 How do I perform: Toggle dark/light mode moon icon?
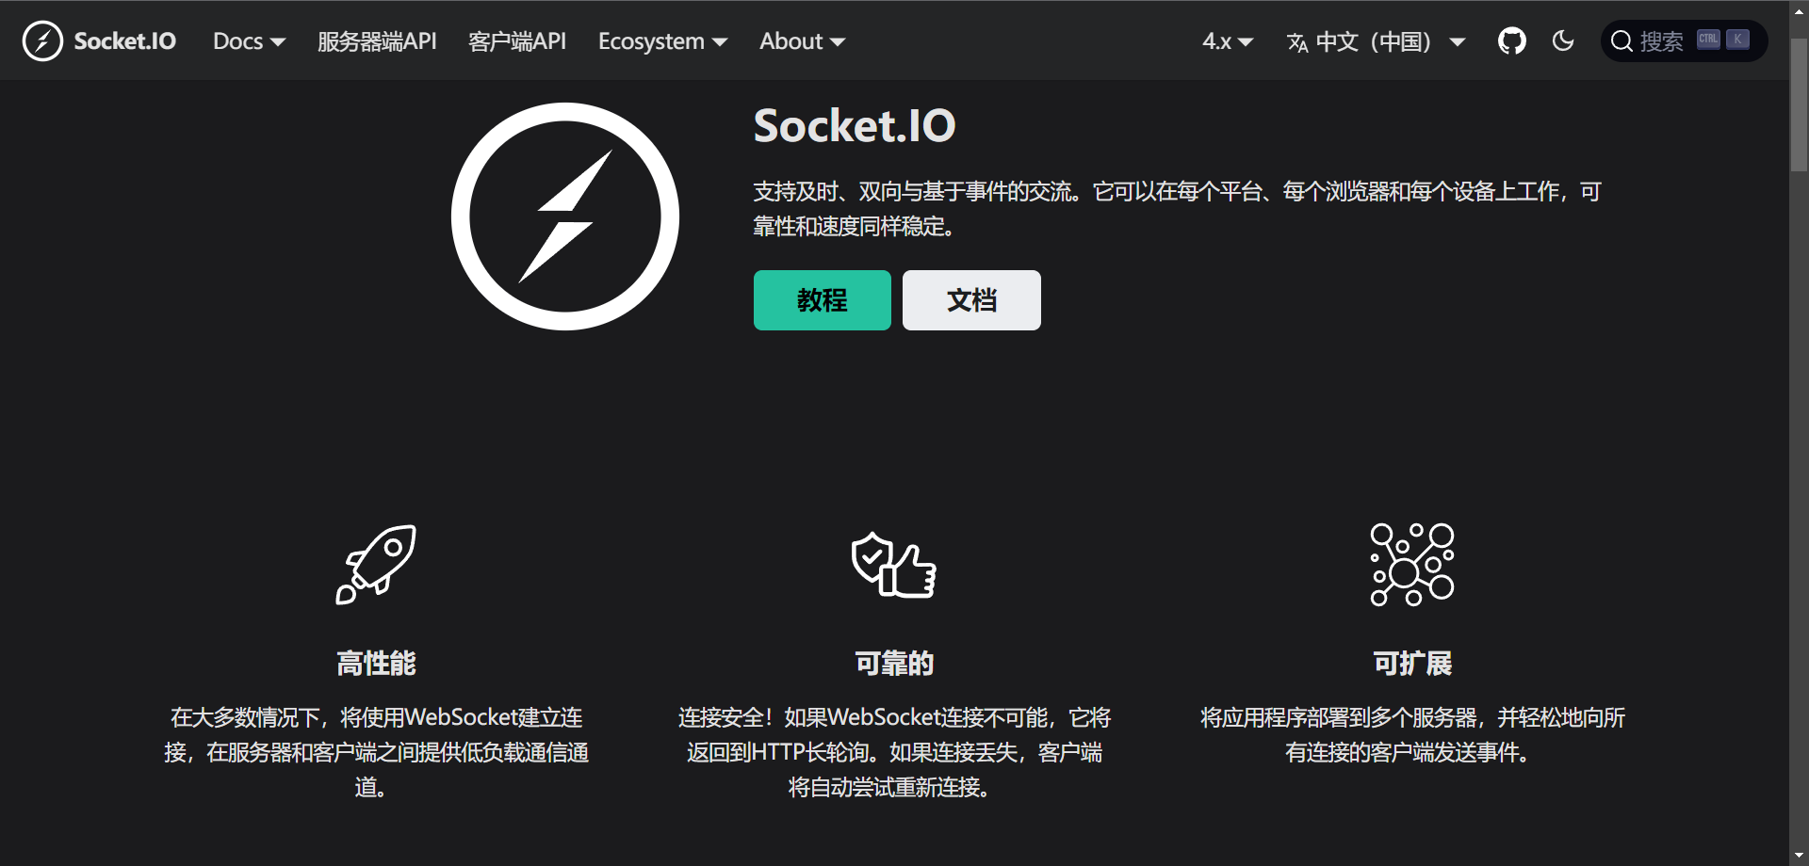click(x=1563, y=41)
